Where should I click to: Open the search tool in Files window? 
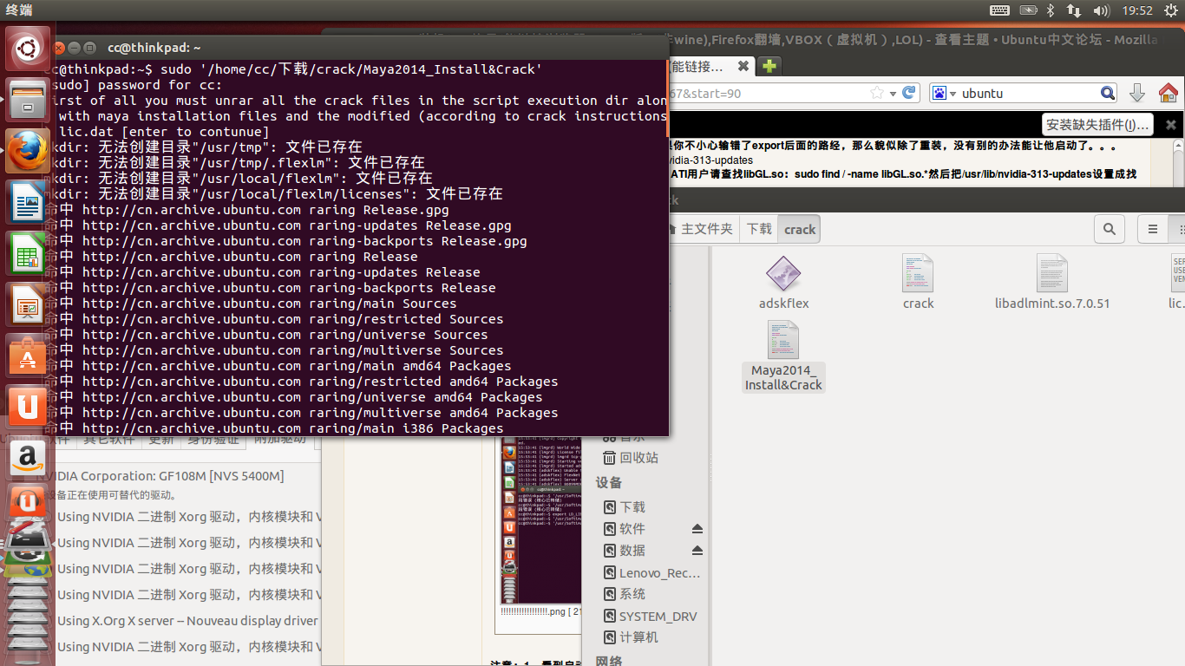click(x=1110, y=229)
